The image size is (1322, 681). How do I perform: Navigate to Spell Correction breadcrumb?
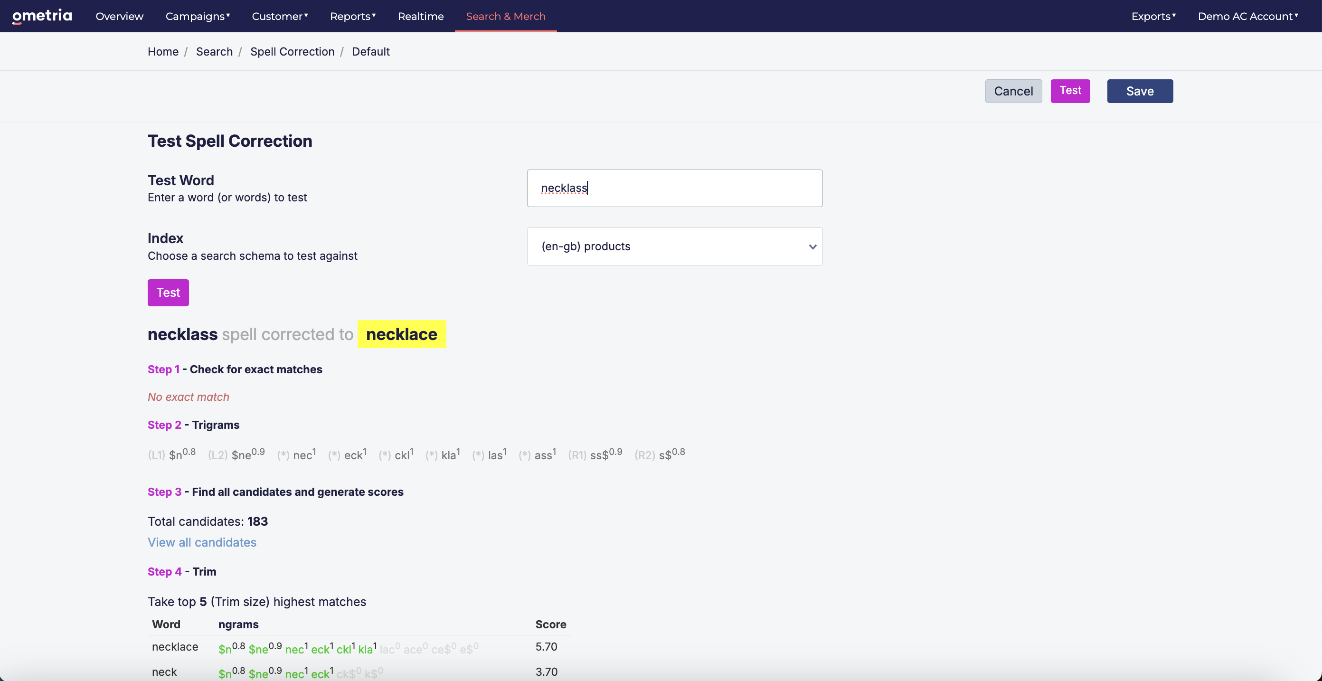pos(293,51)
